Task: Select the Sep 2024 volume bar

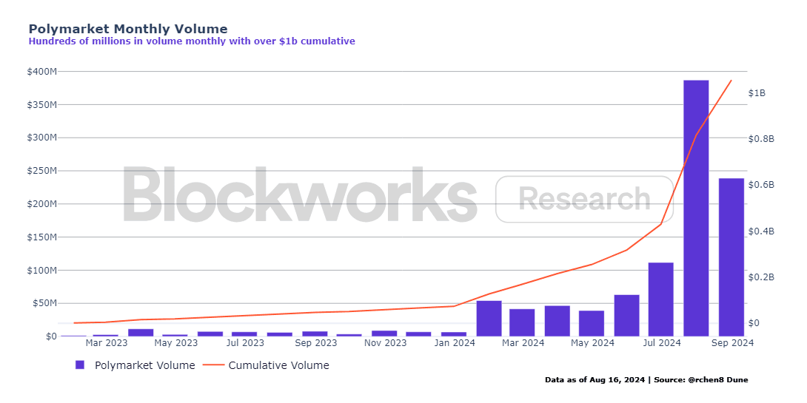Action: [x=731, y=257]
